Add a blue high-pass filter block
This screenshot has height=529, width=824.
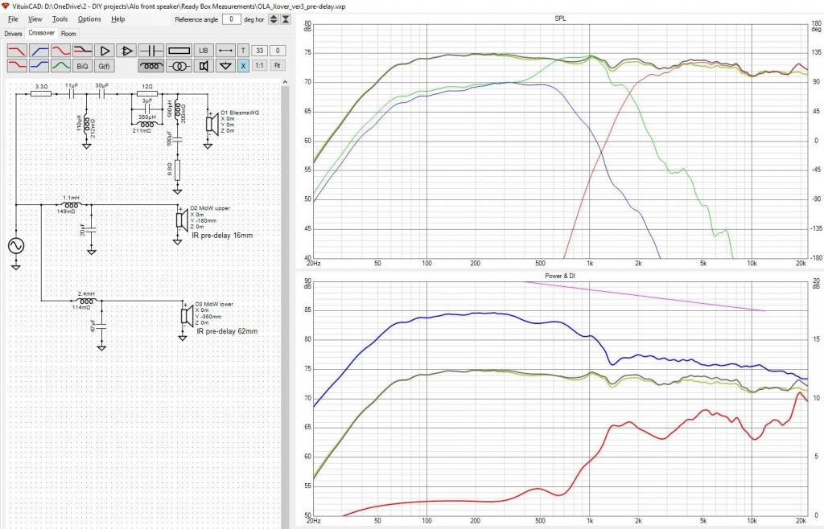[x=39, y=51]
